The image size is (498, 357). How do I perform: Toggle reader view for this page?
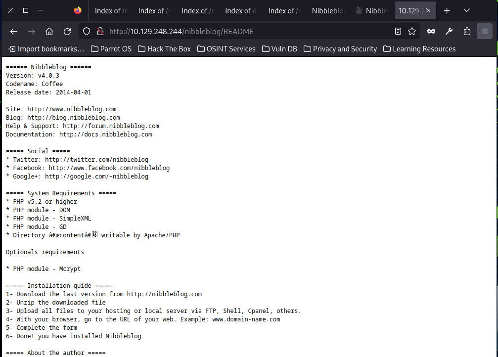398,31
